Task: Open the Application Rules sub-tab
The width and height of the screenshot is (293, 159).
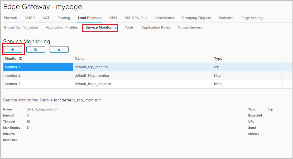Action: (x=156, y=27)
